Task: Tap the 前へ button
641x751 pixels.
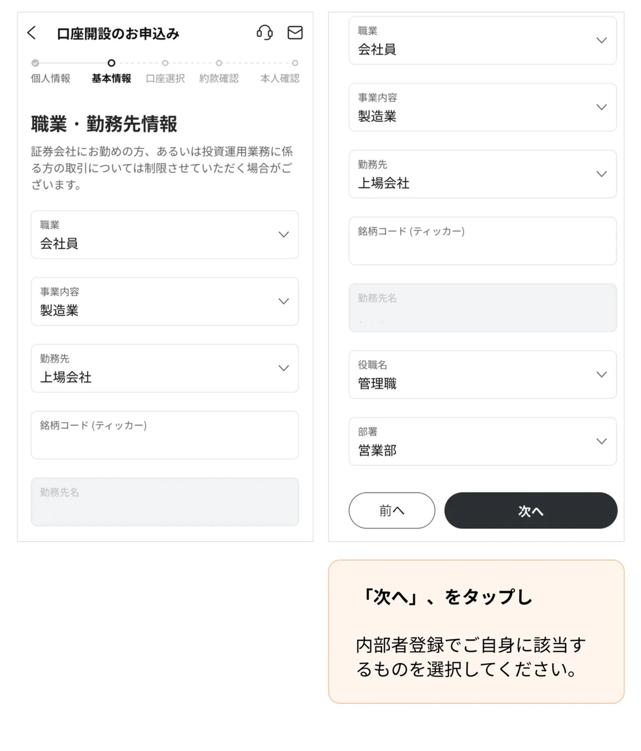Action: click(392, 511)
